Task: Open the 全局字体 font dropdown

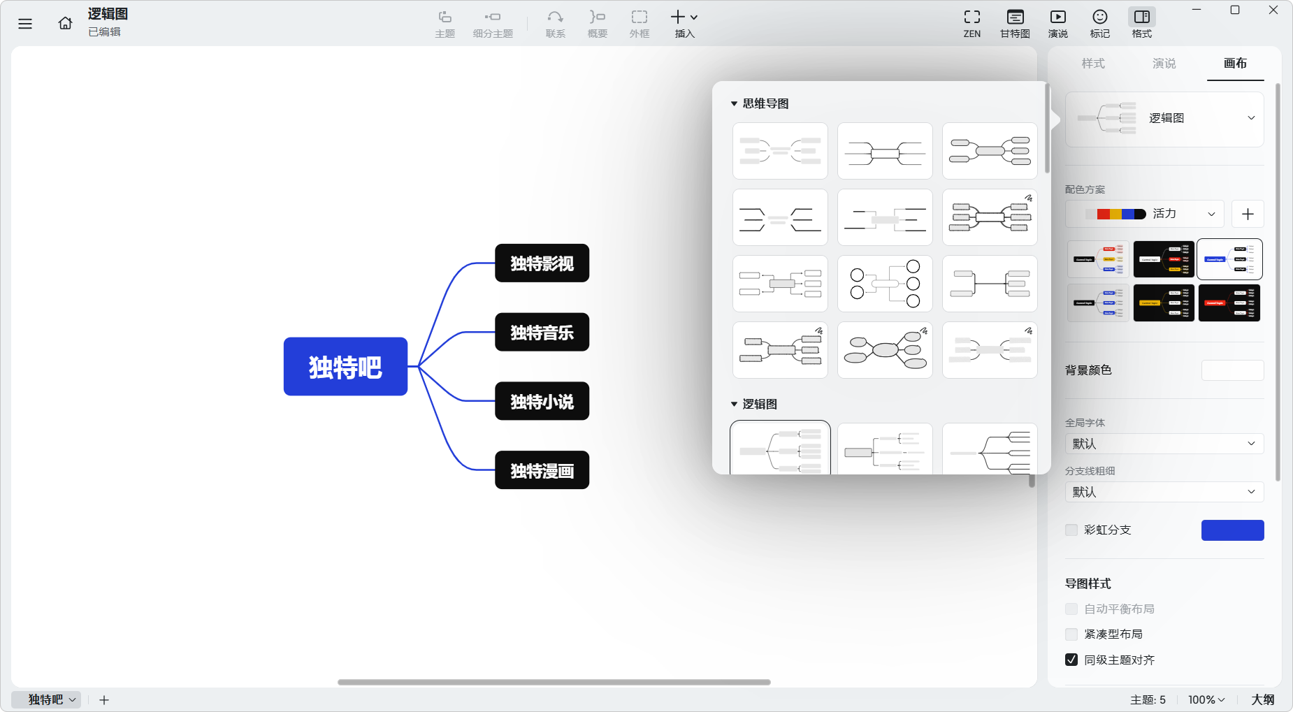Action: (1164, 443)
